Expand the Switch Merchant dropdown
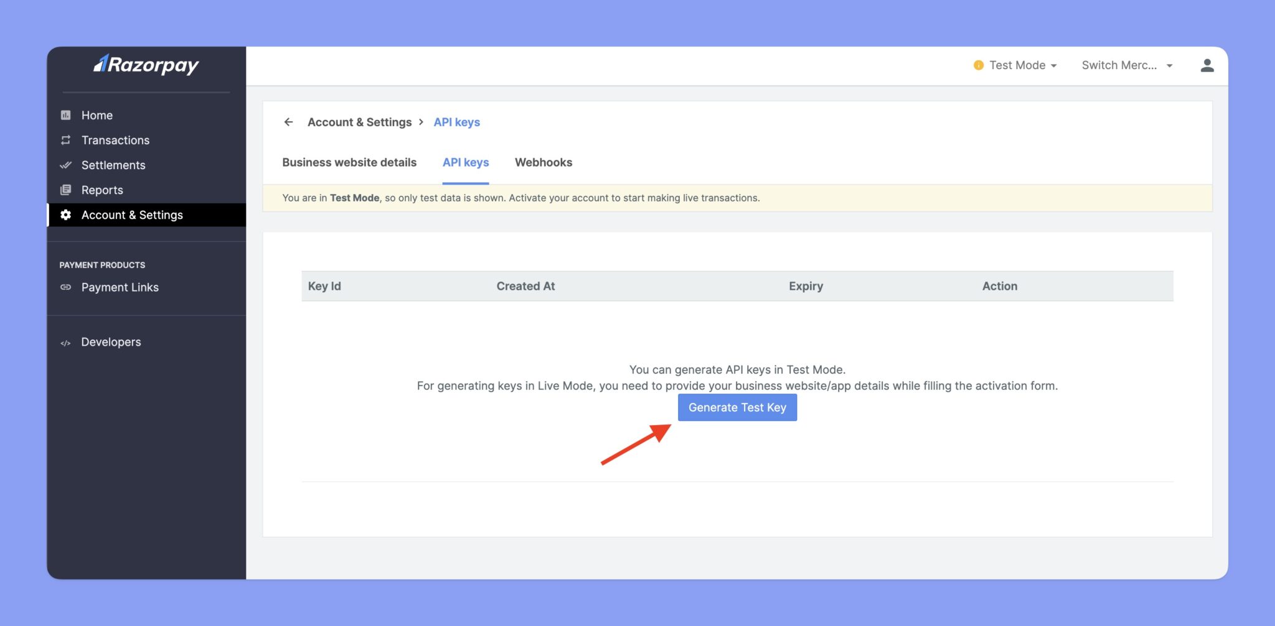The width and height of the screenshot is (1275, 626). (1127, 65)
